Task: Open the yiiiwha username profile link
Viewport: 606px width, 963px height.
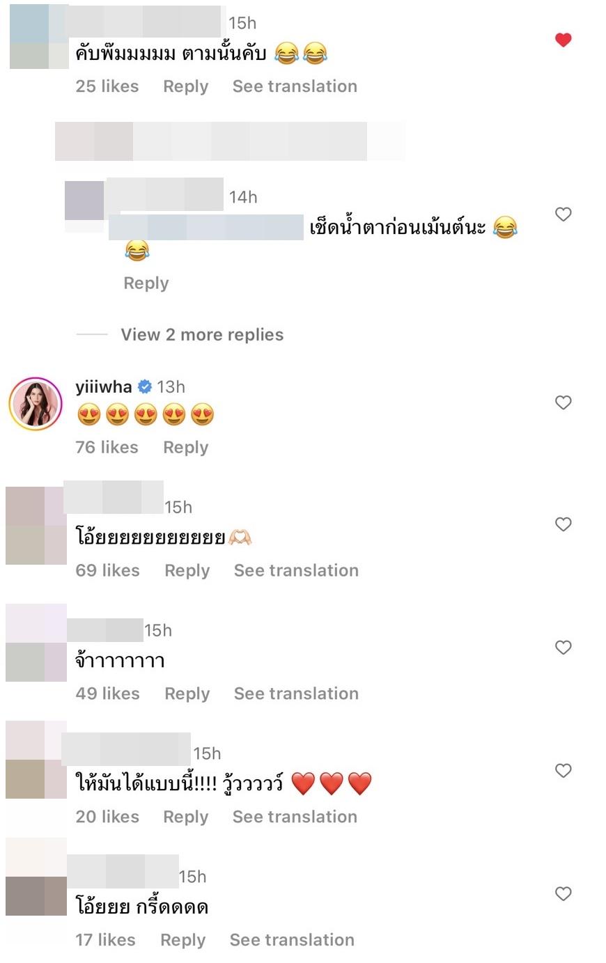Action: pos(104,387)
